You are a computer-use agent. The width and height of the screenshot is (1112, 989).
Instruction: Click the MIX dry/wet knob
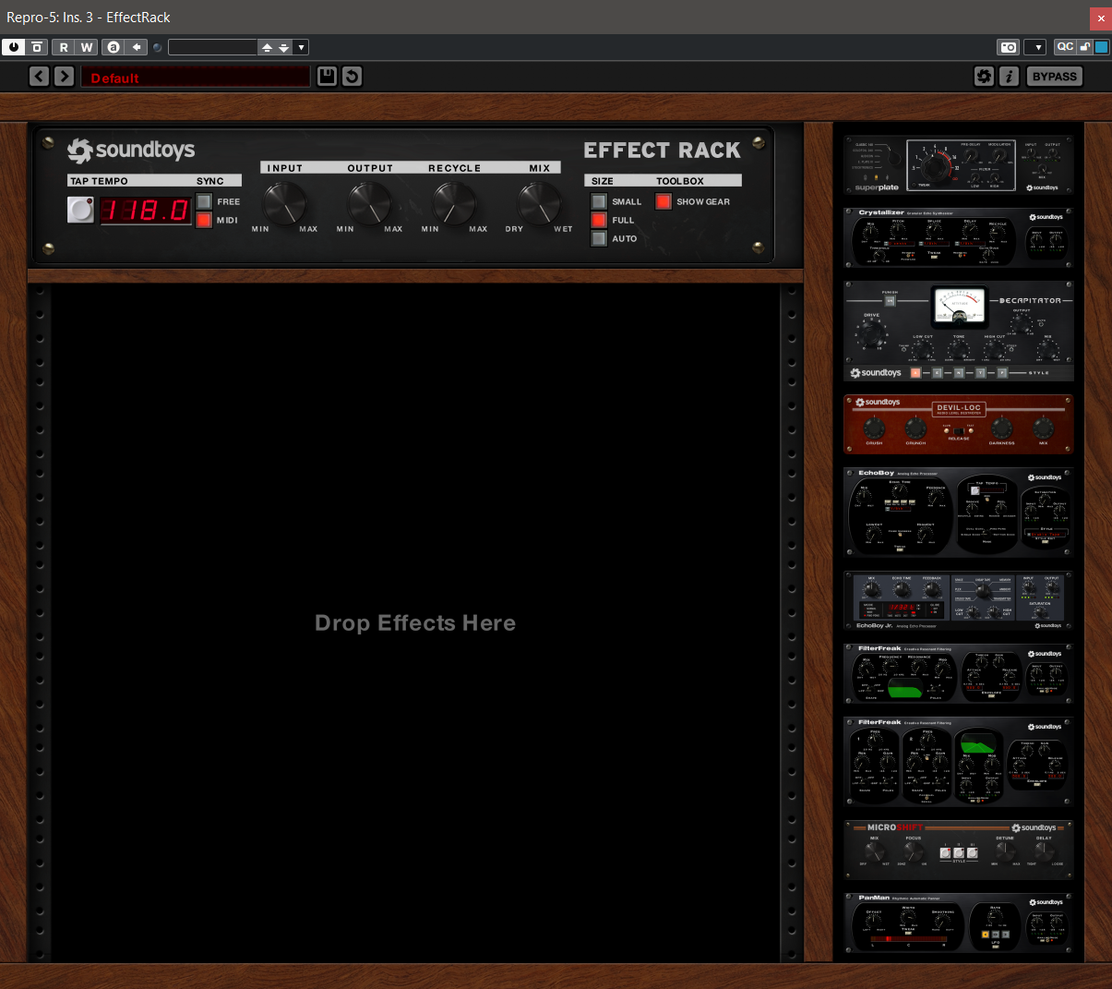click(539, 203)
